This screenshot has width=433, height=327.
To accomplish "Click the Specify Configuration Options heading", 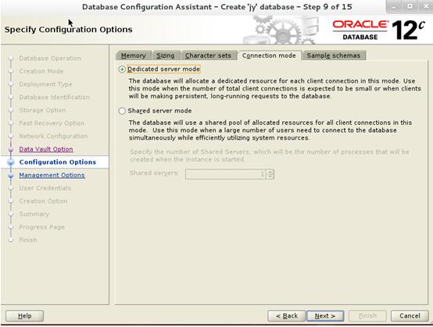I will pyautogui.click(x=69, y=30).
